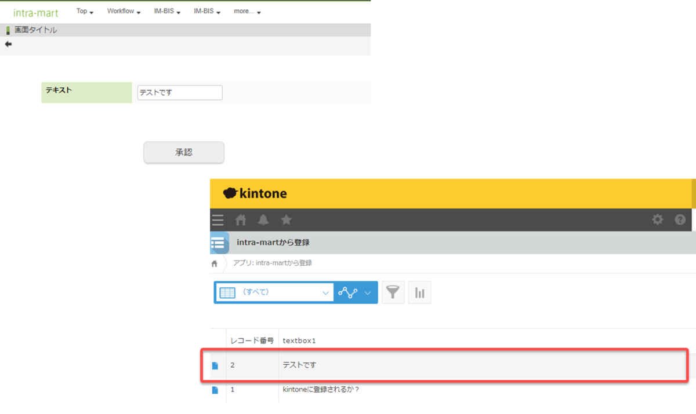The width and height of the screenshot is (696, 414).
Task: Open kintone notifications bell
Action: [x=263, y=220]
